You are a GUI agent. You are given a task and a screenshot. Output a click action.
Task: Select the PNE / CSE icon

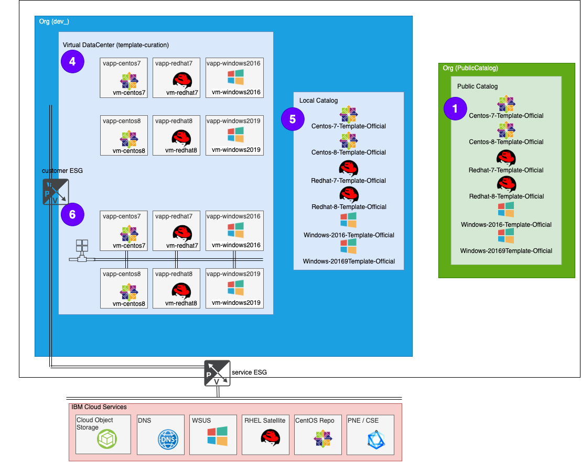click(380, 440)
